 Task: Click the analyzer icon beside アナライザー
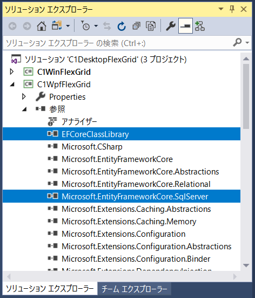52,121
